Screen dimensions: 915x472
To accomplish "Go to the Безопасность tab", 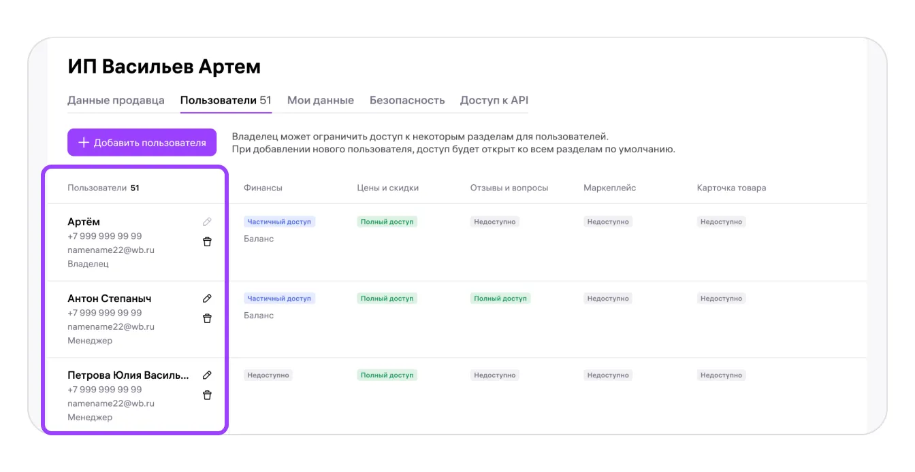I will click(406, 100).
